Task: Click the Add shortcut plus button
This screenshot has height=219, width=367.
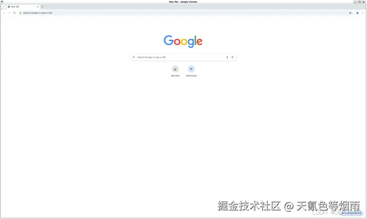Action: [191, 69]
